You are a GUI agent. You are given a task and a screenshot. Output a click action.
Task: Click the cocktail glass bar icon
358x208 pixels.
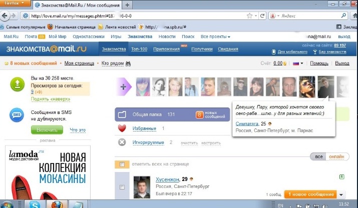coord(315,52)
